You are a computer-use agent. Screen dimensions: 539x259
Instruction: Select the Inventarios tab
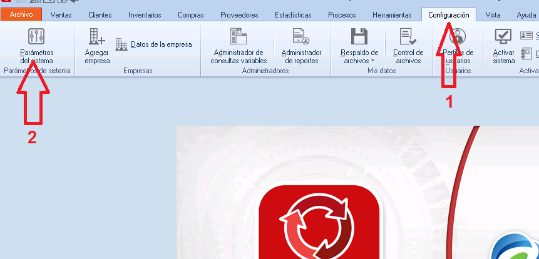pos(145,15)
